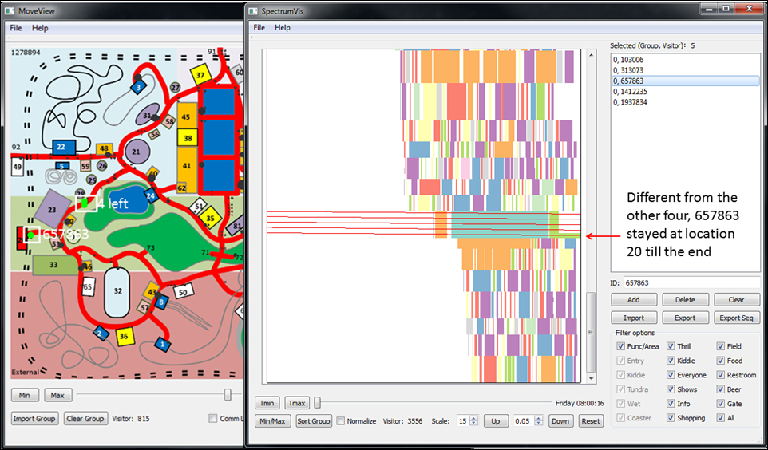Increase the Scale value with up arrow

coord(474,418)
